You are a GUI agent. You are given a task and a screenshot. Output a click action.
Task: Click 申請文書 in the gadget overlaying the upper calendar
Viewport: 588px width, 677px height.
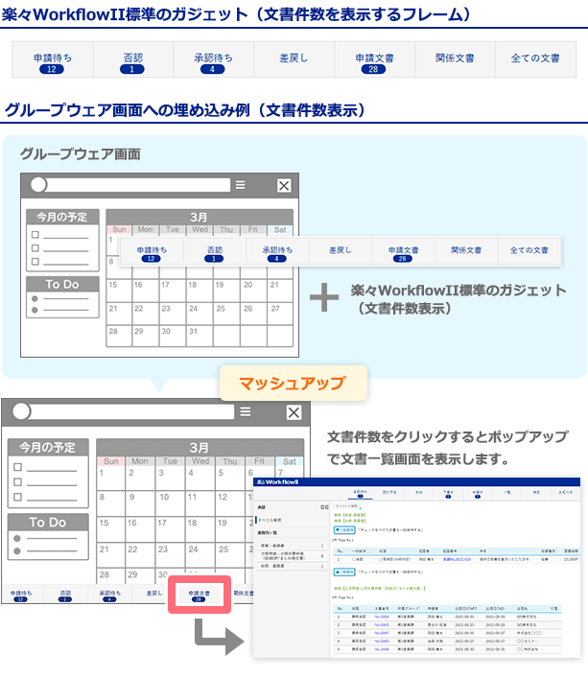pyautogui.click(x=403, y=251)
